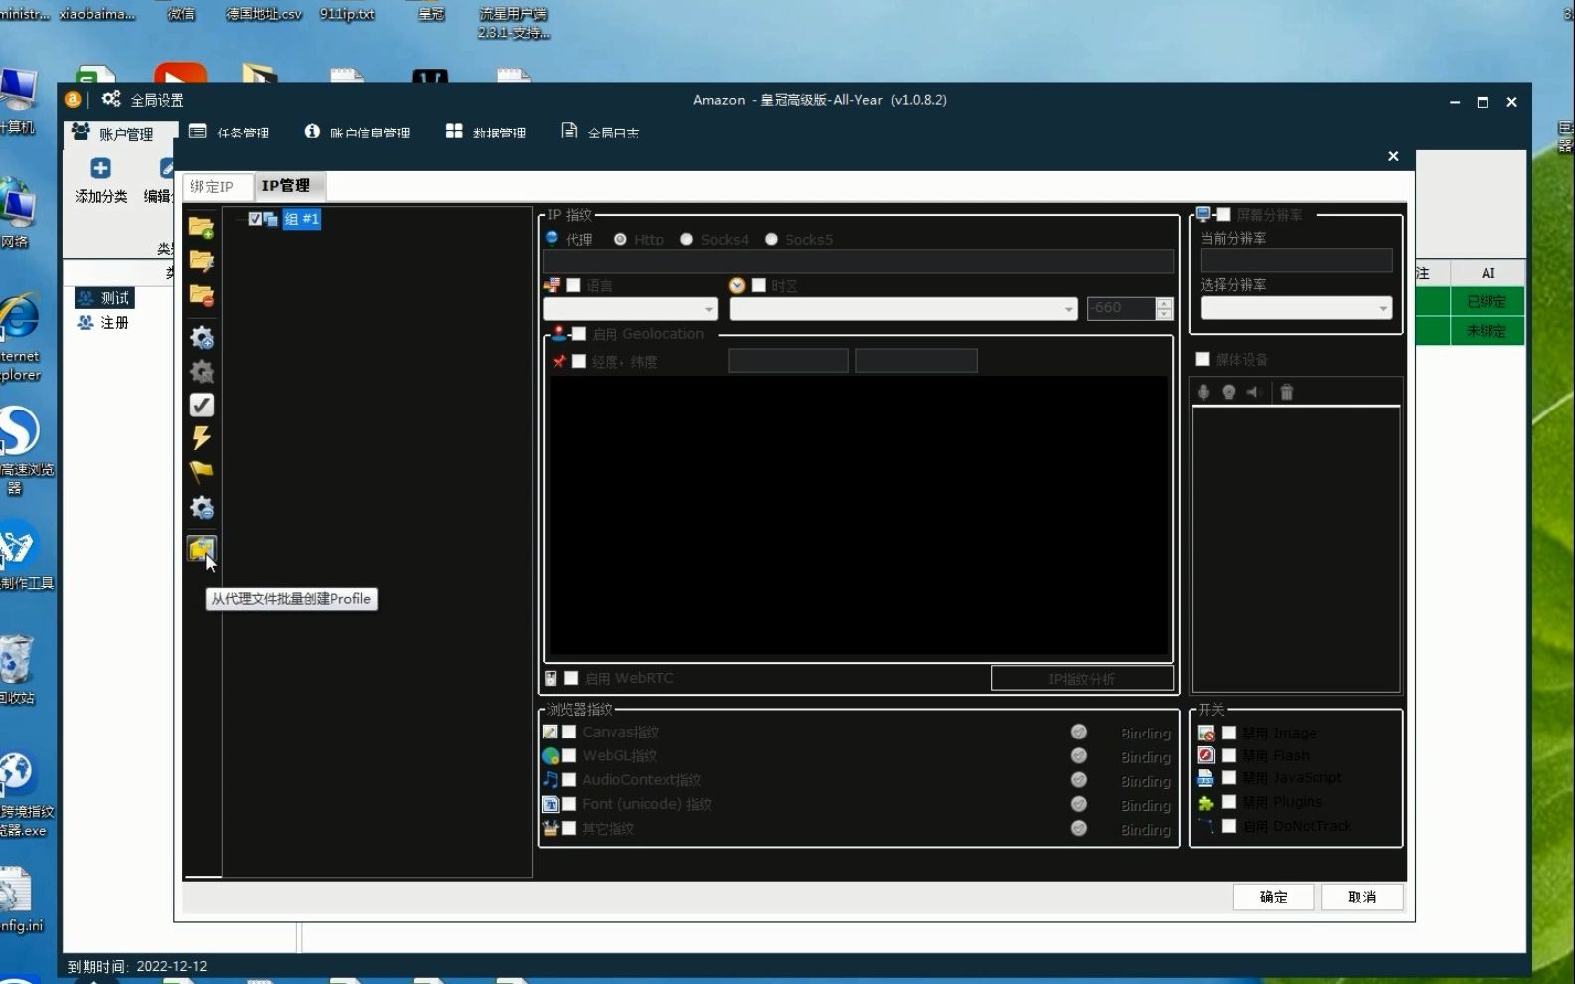Enable the 媒体设备 checkbox
Image resolution: width=1575 pixels, height=984 pixels.
(x=1202, y=359)
